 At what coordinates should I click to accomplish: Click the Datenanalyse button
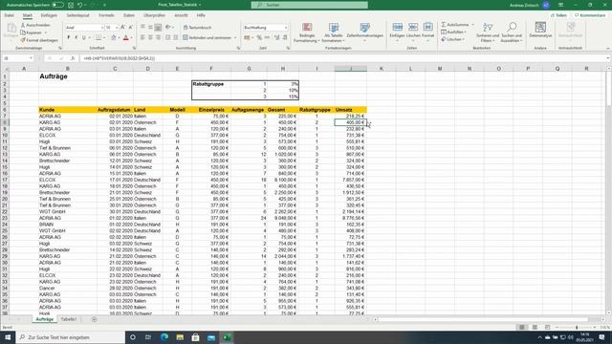[540, 30]
